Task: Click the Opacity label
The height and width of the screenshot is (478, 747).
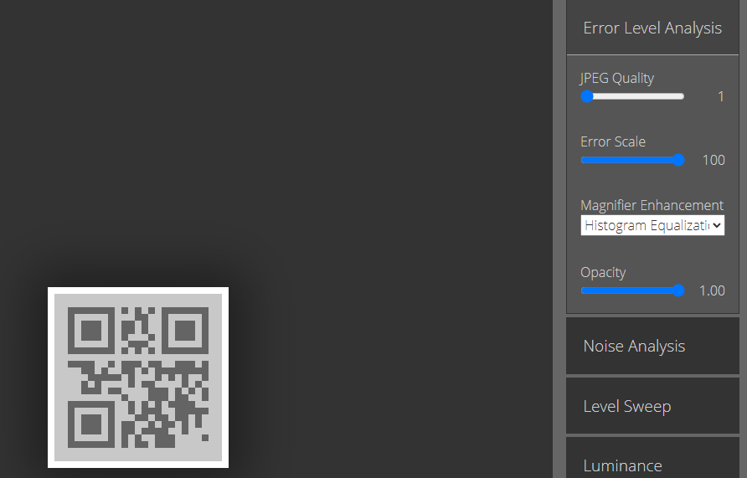Action: (603, 272)
